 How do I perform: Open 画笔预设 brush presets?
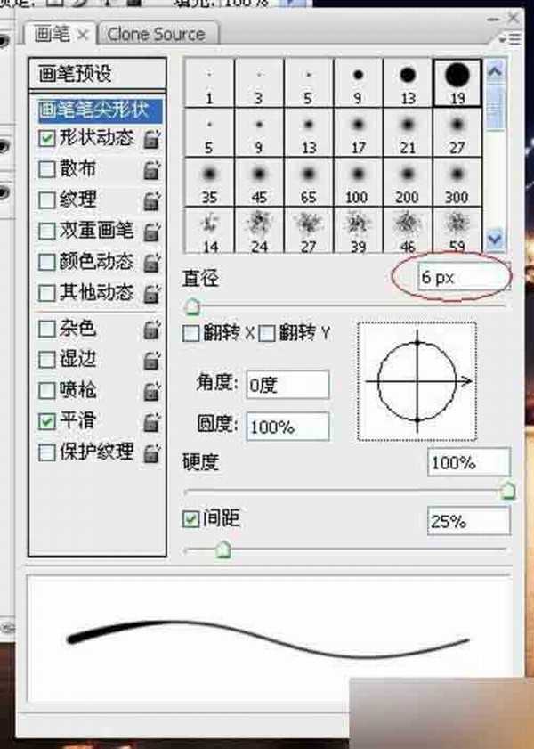pos(97,74)
